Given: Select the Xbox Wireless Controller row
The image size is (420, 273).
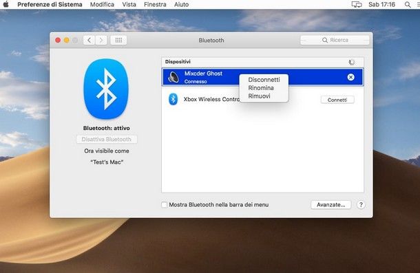Looking at the screenshot, I should click(x=262, y=99).
